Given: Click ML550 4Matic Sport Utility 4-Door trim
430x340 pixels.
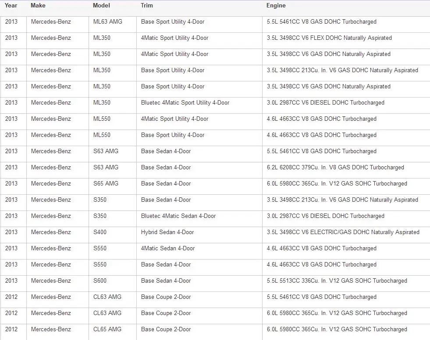Looking at the screenshot, I should click(199, 122).
